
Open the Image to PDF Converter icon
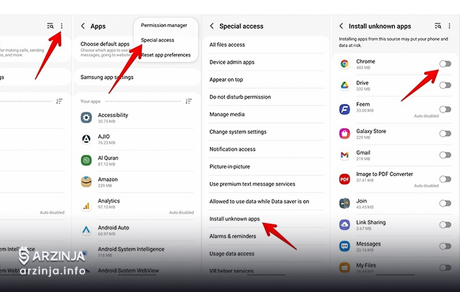point(345,179)
